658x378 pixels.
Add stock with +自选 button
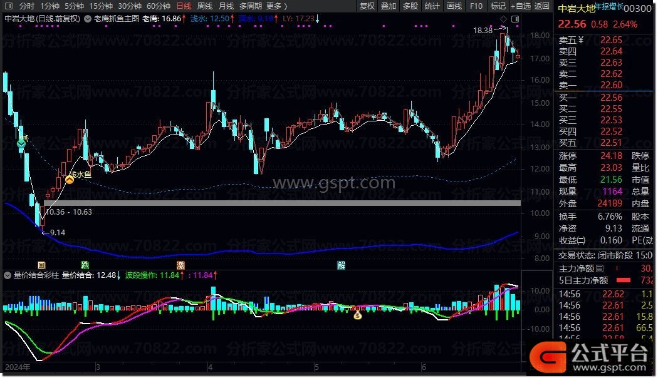coord(521,6)
